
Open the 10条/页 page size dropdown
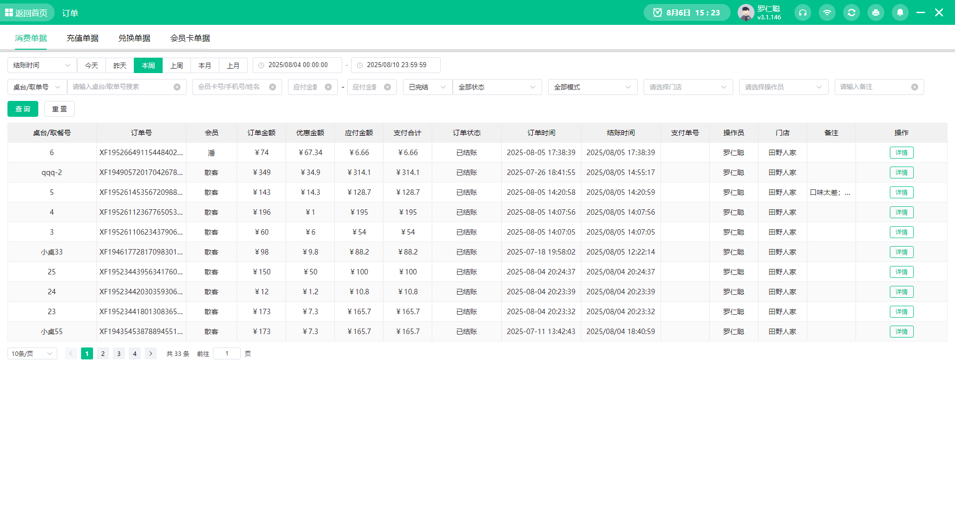click(x=32, y=353)
